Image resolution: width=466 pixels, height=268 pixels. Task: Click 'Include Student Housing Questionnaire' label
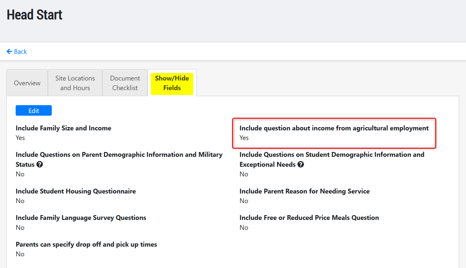click(76, 191)
